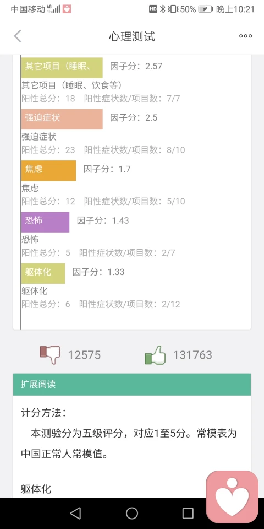Image resolution: width=264 pixels, height=529 pixels.
Task: Select the 躯体化 factor bar
Action: pos(43,273)
